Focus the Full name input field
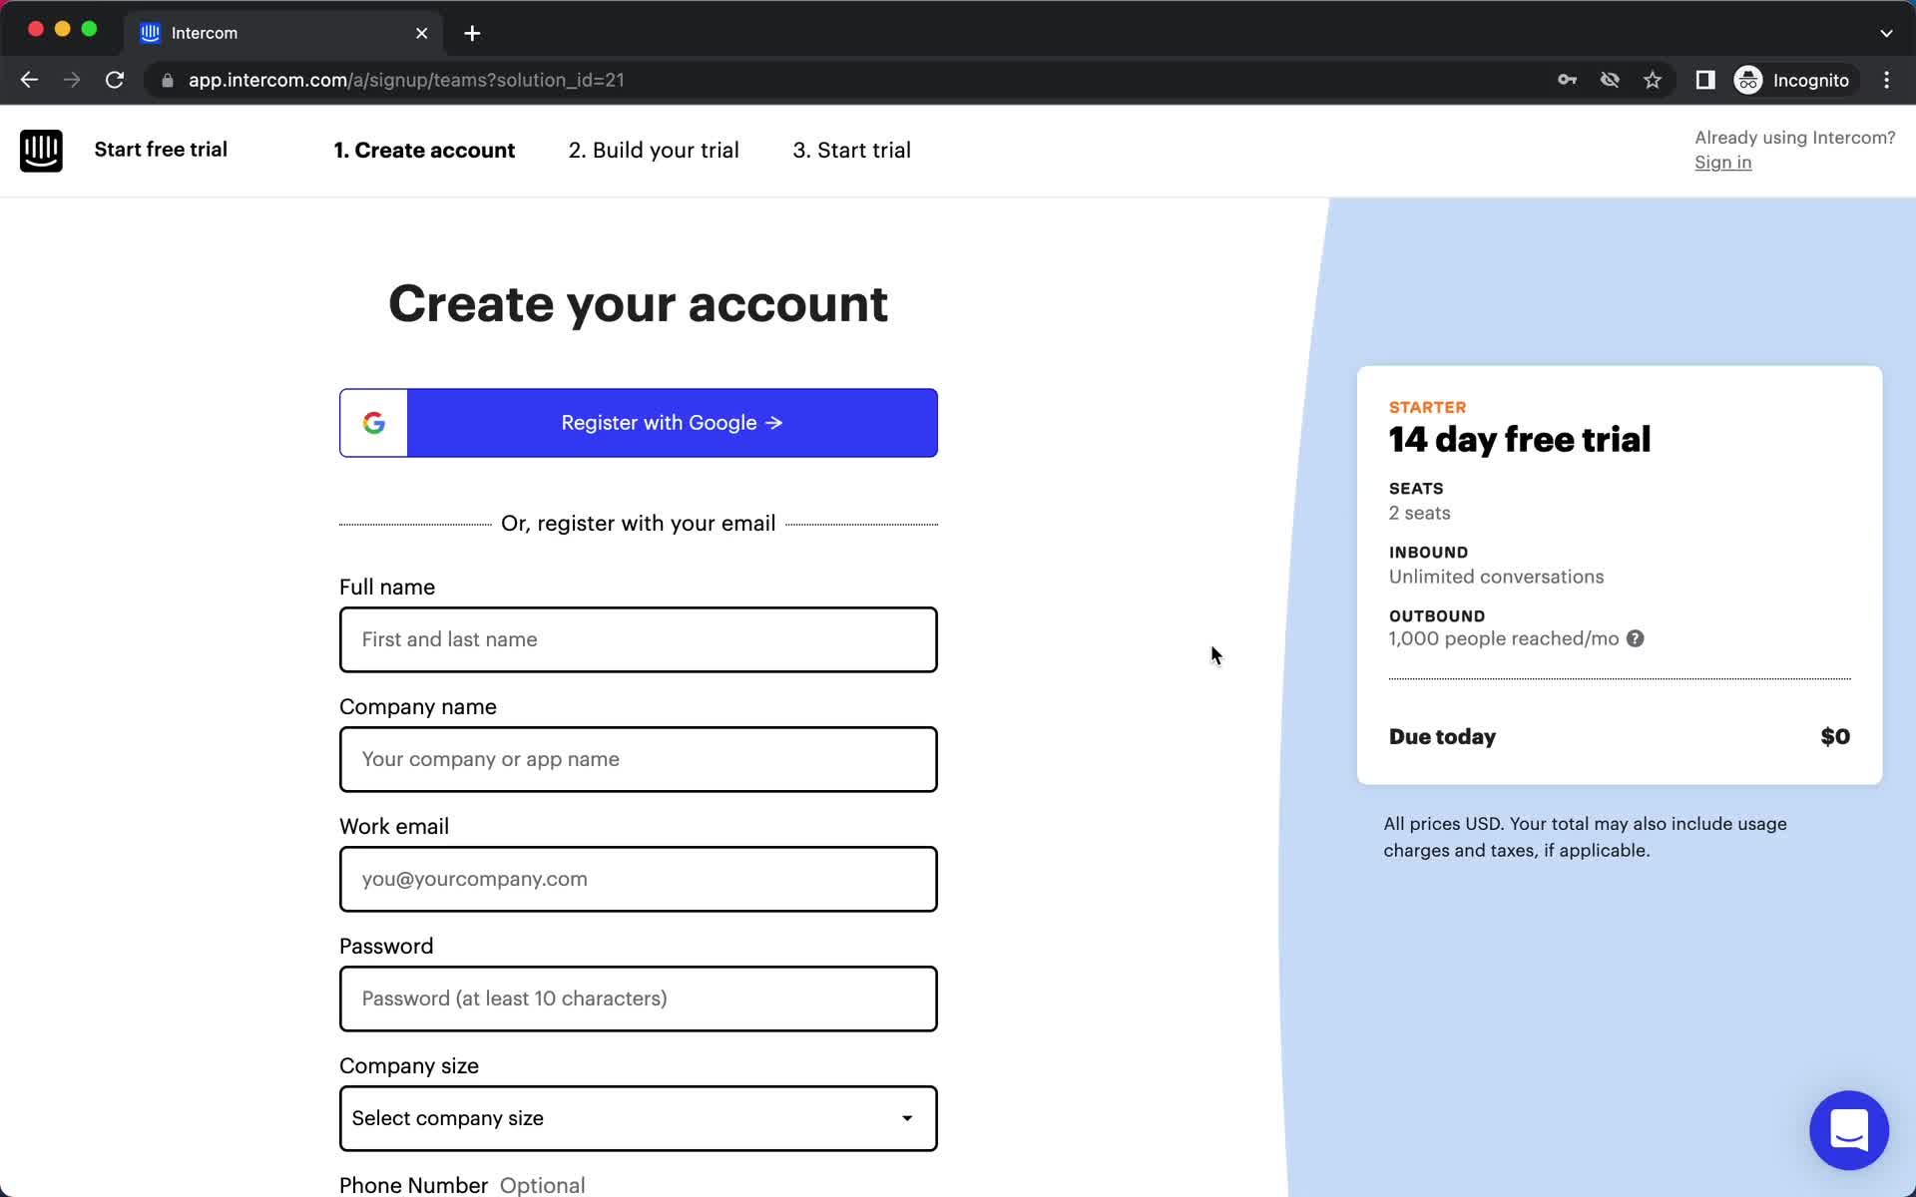The height and width of the screenshot is (1197, 1916). coord(639,639)
